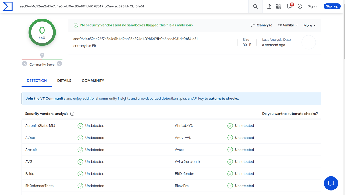Click the Undetected check icon for Baidu
Screen dimensions: 345x195
[80, 174]
